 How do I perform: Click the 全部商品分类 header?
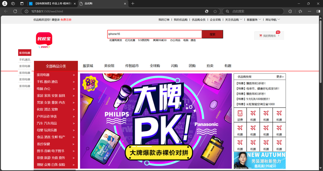[x=56, y=66]
